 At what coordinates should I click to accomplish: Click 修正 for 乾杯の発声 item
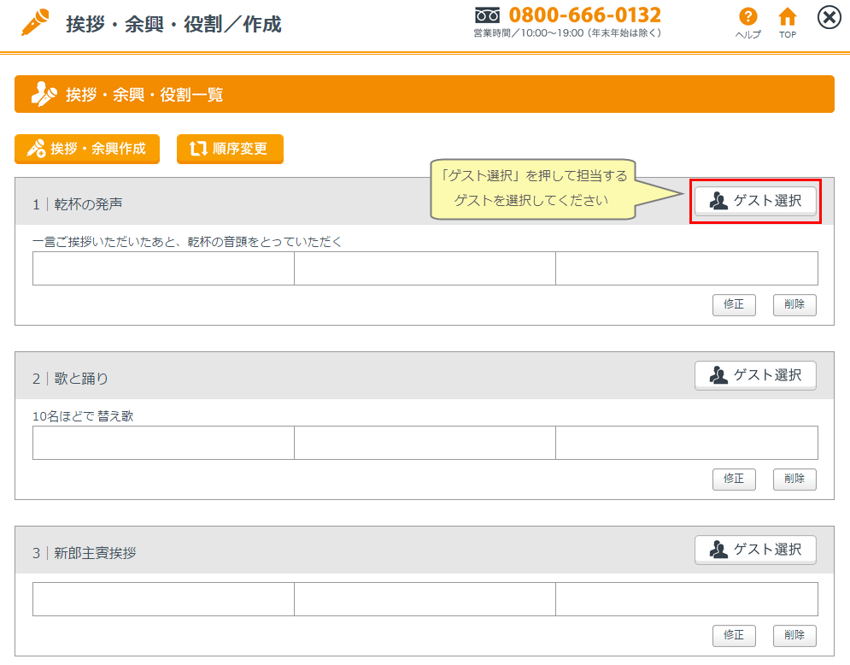pyautogui.click(x=734, y=305)
